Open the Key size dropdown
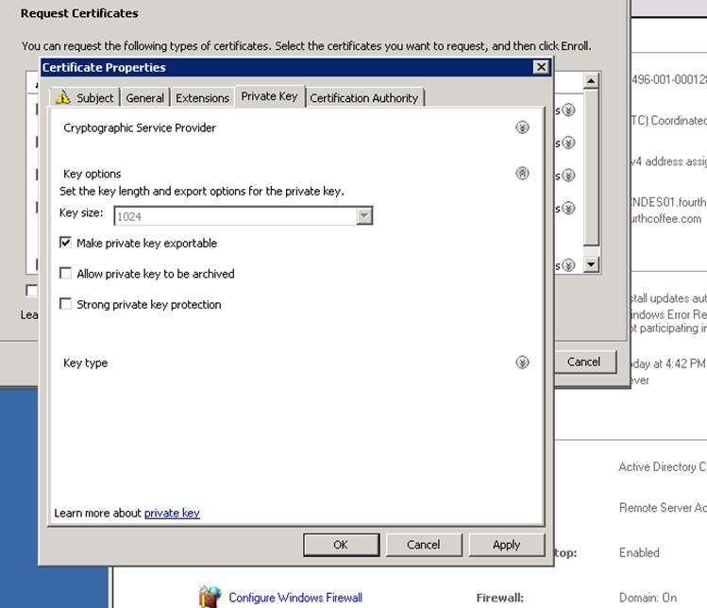Image resolution: width=707 pixels, height=608 pixels. tap(364, 216)
